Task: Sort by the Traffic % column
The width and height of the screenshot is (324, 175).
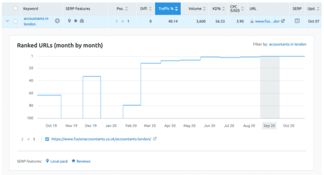Action: pos(168,9)
